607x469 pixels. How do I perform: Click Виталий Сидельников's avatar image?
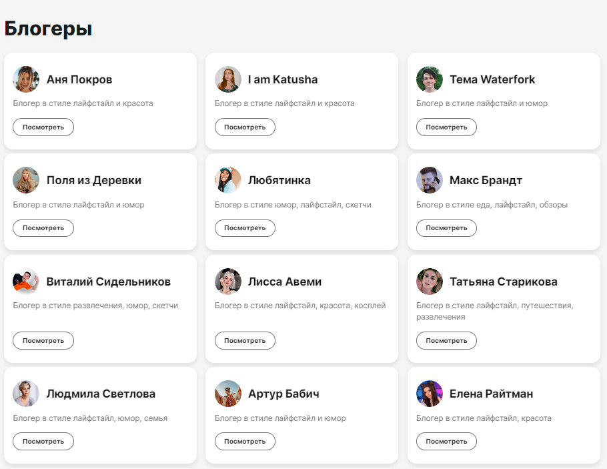[26, 282]
